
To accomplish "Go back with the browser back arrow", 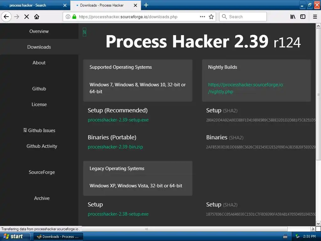I will coord(6,17).
